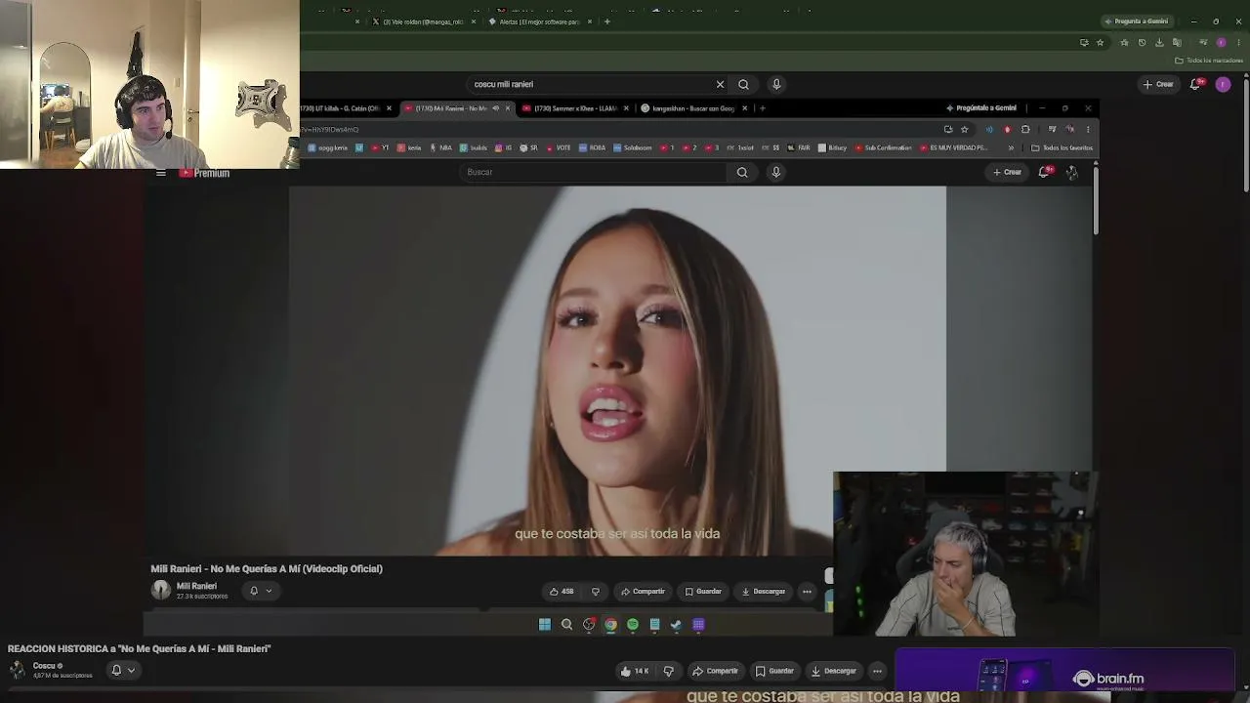Click the search magnifier beside 'coscu mili ranieri'
The image size is (1250, 703).
(x=743, y=84)
